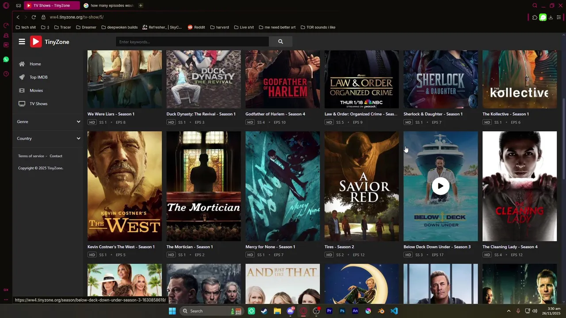566x318 pixels.
Task: Open the Godfather of Harlem poster
Action: click(x=283, y=79)
